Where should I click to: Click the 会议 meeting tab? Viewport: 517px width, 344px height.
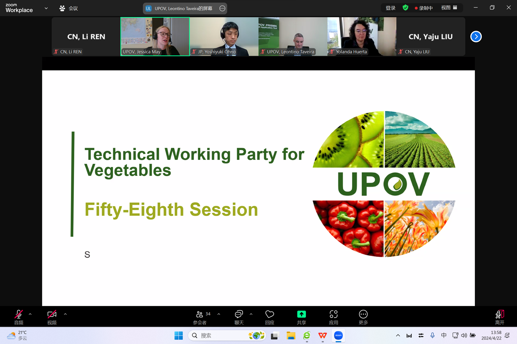69,8
